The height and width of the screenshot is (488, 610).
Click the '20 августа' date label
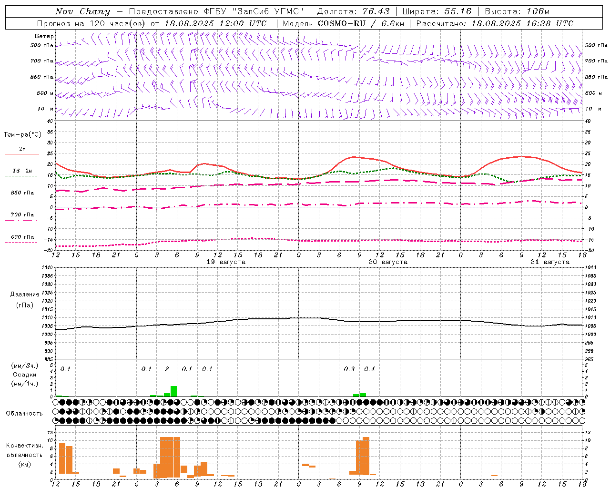[388, 262]
